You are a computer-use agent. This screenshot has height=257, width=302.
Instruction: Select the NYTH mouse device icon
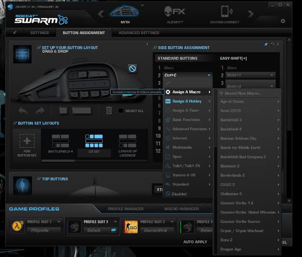pyautogui.click(x=125, y=12)
